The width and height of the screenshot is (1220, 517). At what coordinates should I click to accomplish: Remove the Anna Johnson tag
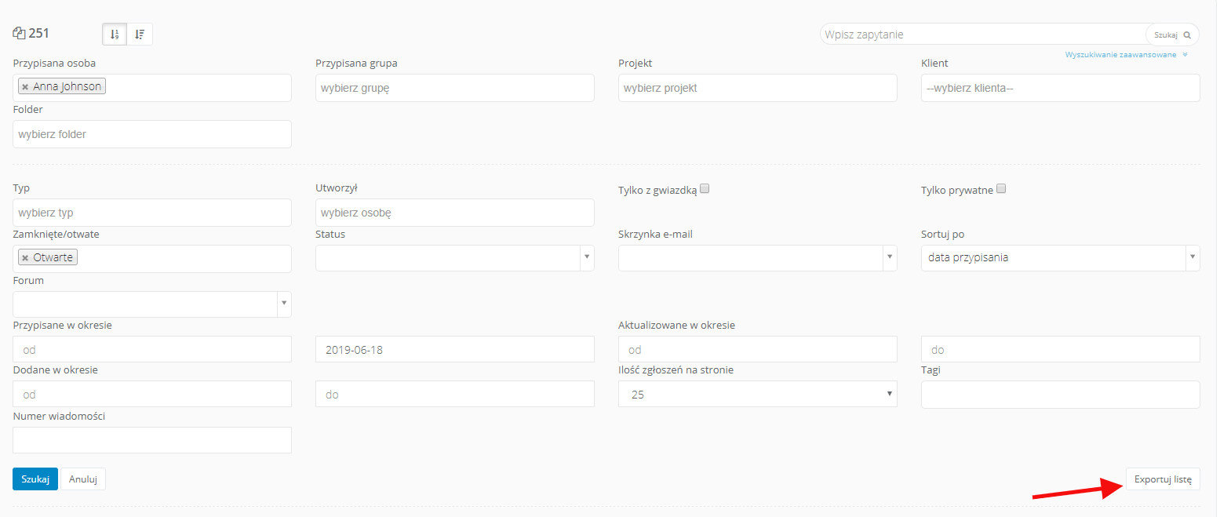point(25,87)
